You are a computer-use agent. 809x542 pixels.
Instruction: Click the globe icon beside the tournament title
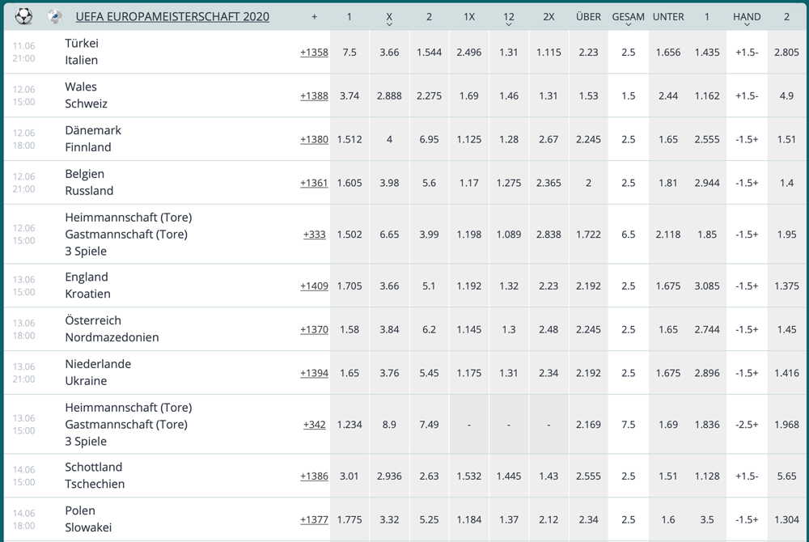pyautogui.click(x=55, y=16)
